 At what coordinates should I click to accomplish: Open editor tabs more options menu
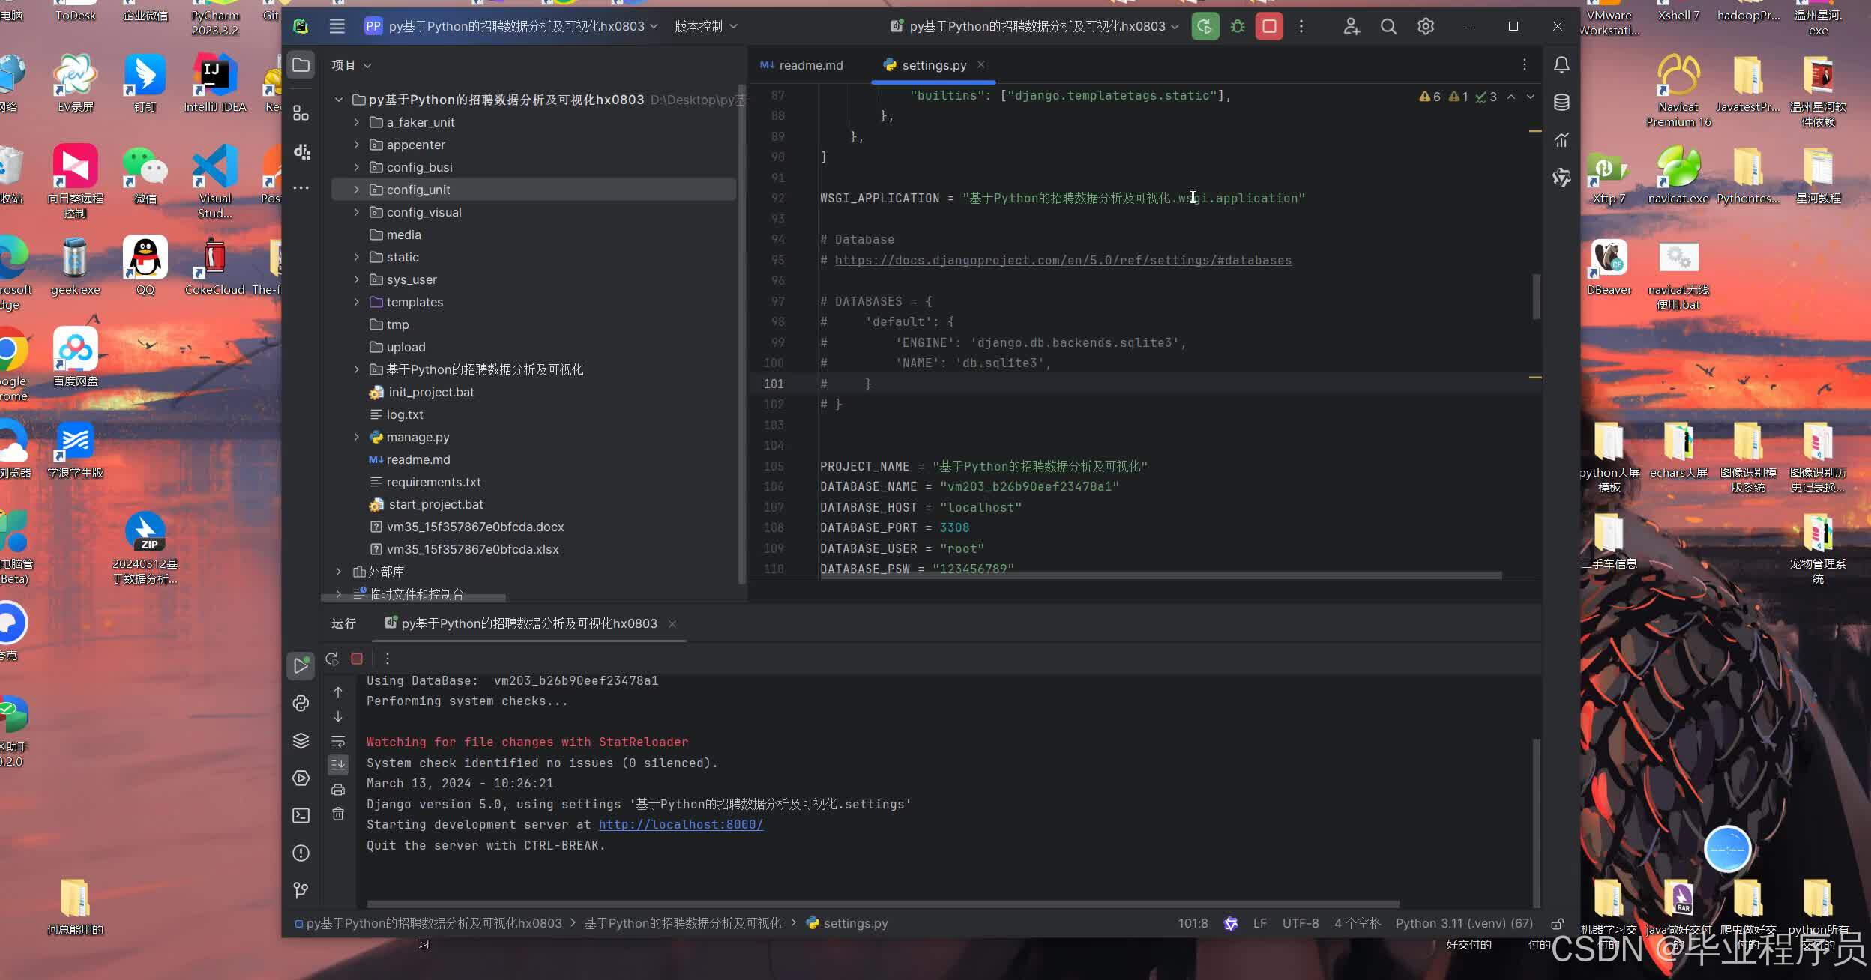click(x=1525, y=65)
